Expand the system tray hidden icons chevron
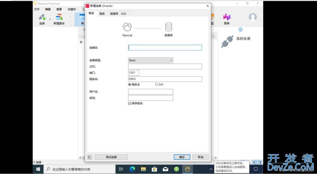This screenshot has height=174, width=317. tap(211, 169)
